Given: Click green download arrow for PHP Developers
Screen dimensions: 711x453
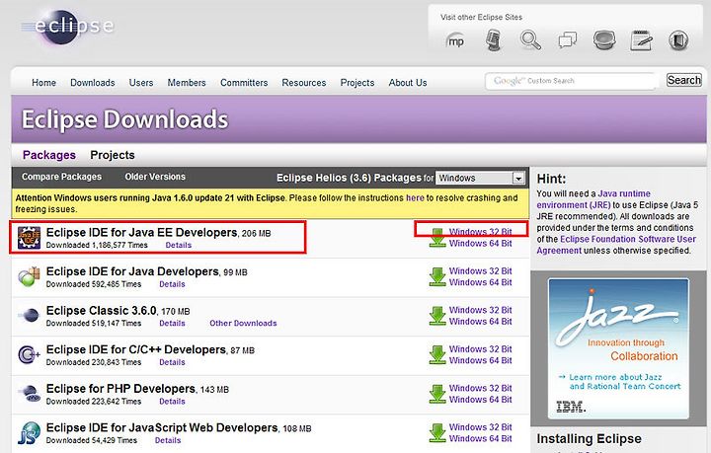Looking at the screenshot, I should 437,394.
